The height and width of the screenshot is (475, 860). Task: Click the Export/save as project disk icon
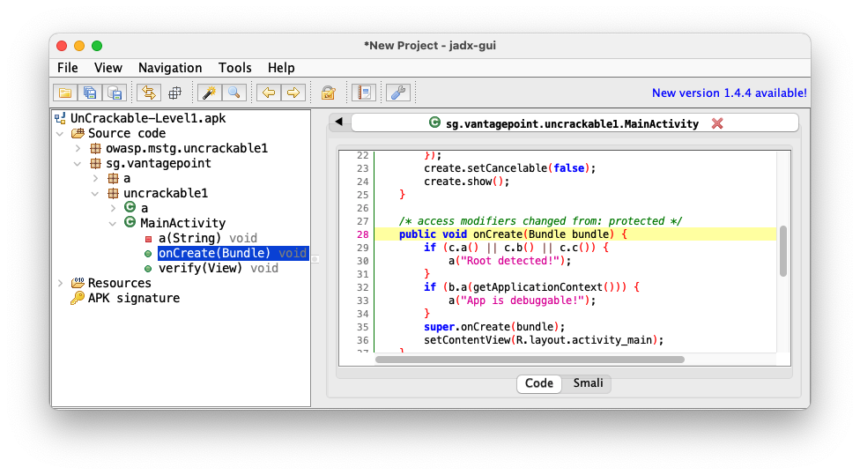[115, 93]
